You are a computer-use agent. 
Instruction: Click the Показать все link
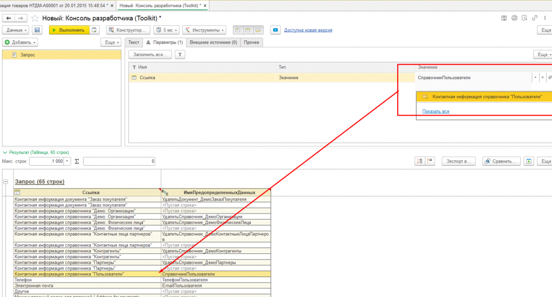click(436, 111)
